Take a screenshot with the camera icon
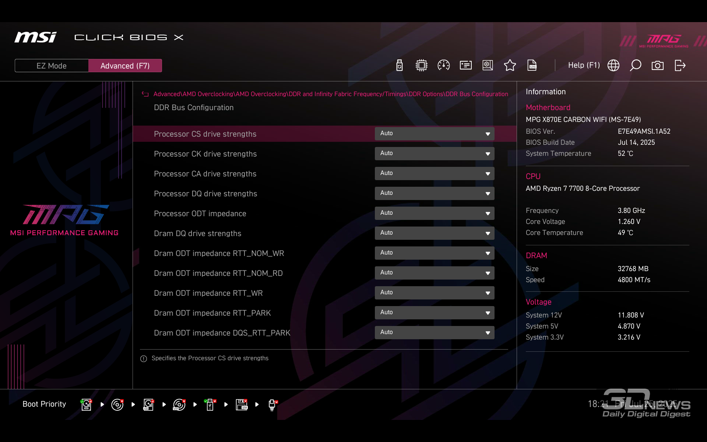Viewport: 707px width, 442px height. (x=657, y=66)
